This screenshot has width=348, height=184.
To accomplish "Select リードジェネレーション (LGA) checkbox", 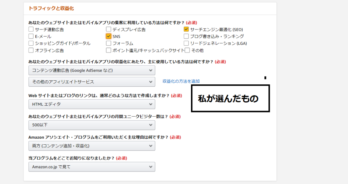I will point(186,43).
